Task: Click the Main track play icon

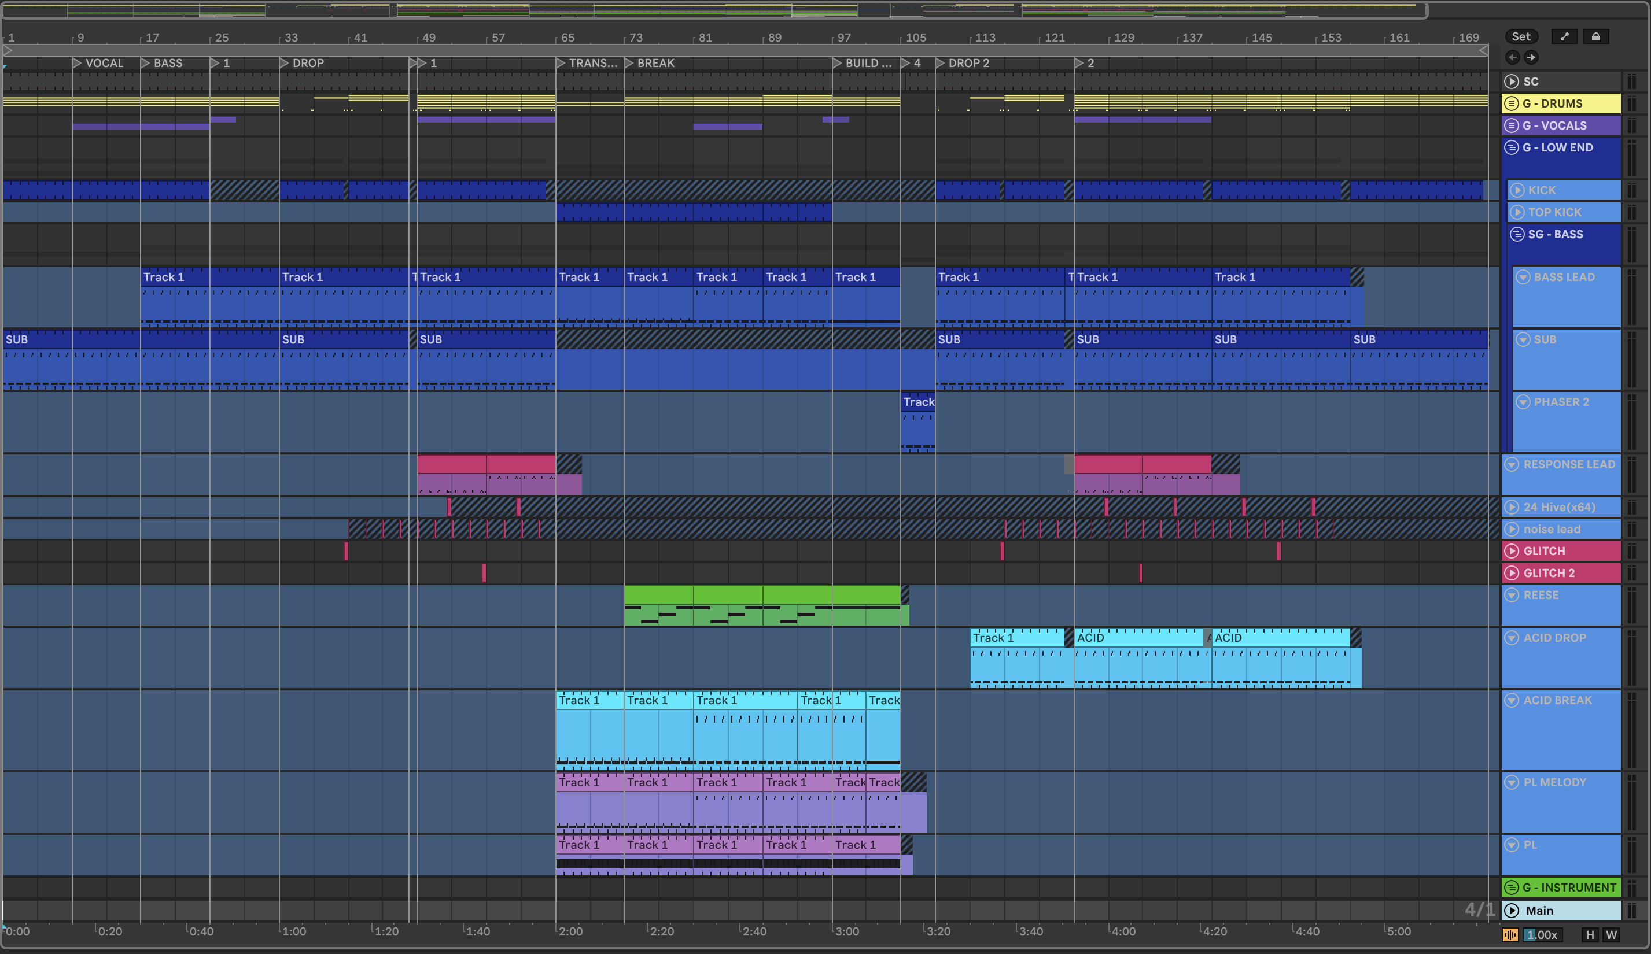Action: [x=1512, y=911]
